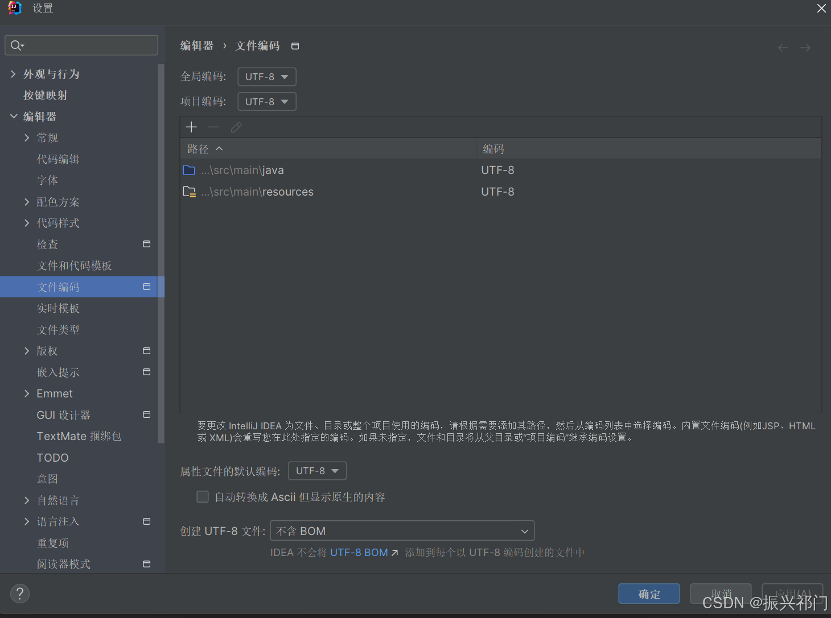Open the 全局编码 UTF-8 dropdown
The height and width of the screenshot is (618, 831).
point(266,76)
